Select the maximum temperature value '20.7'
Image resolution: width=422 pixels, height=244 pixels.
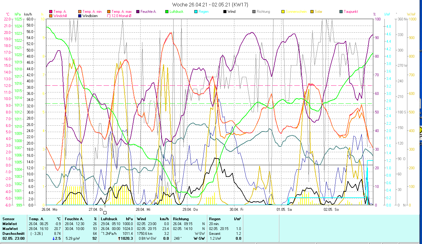58,229
